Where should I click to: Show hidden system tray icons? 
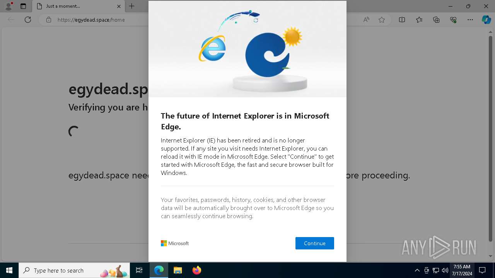point(417,270)
